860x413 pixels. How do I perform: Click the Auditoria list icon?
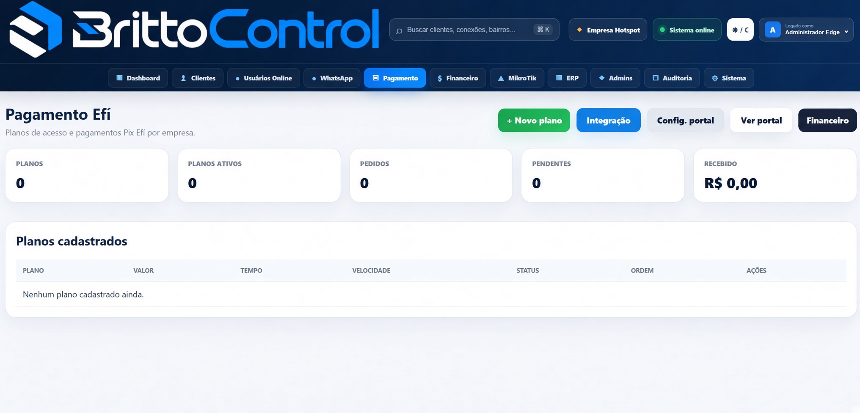(x=655, y=78)
